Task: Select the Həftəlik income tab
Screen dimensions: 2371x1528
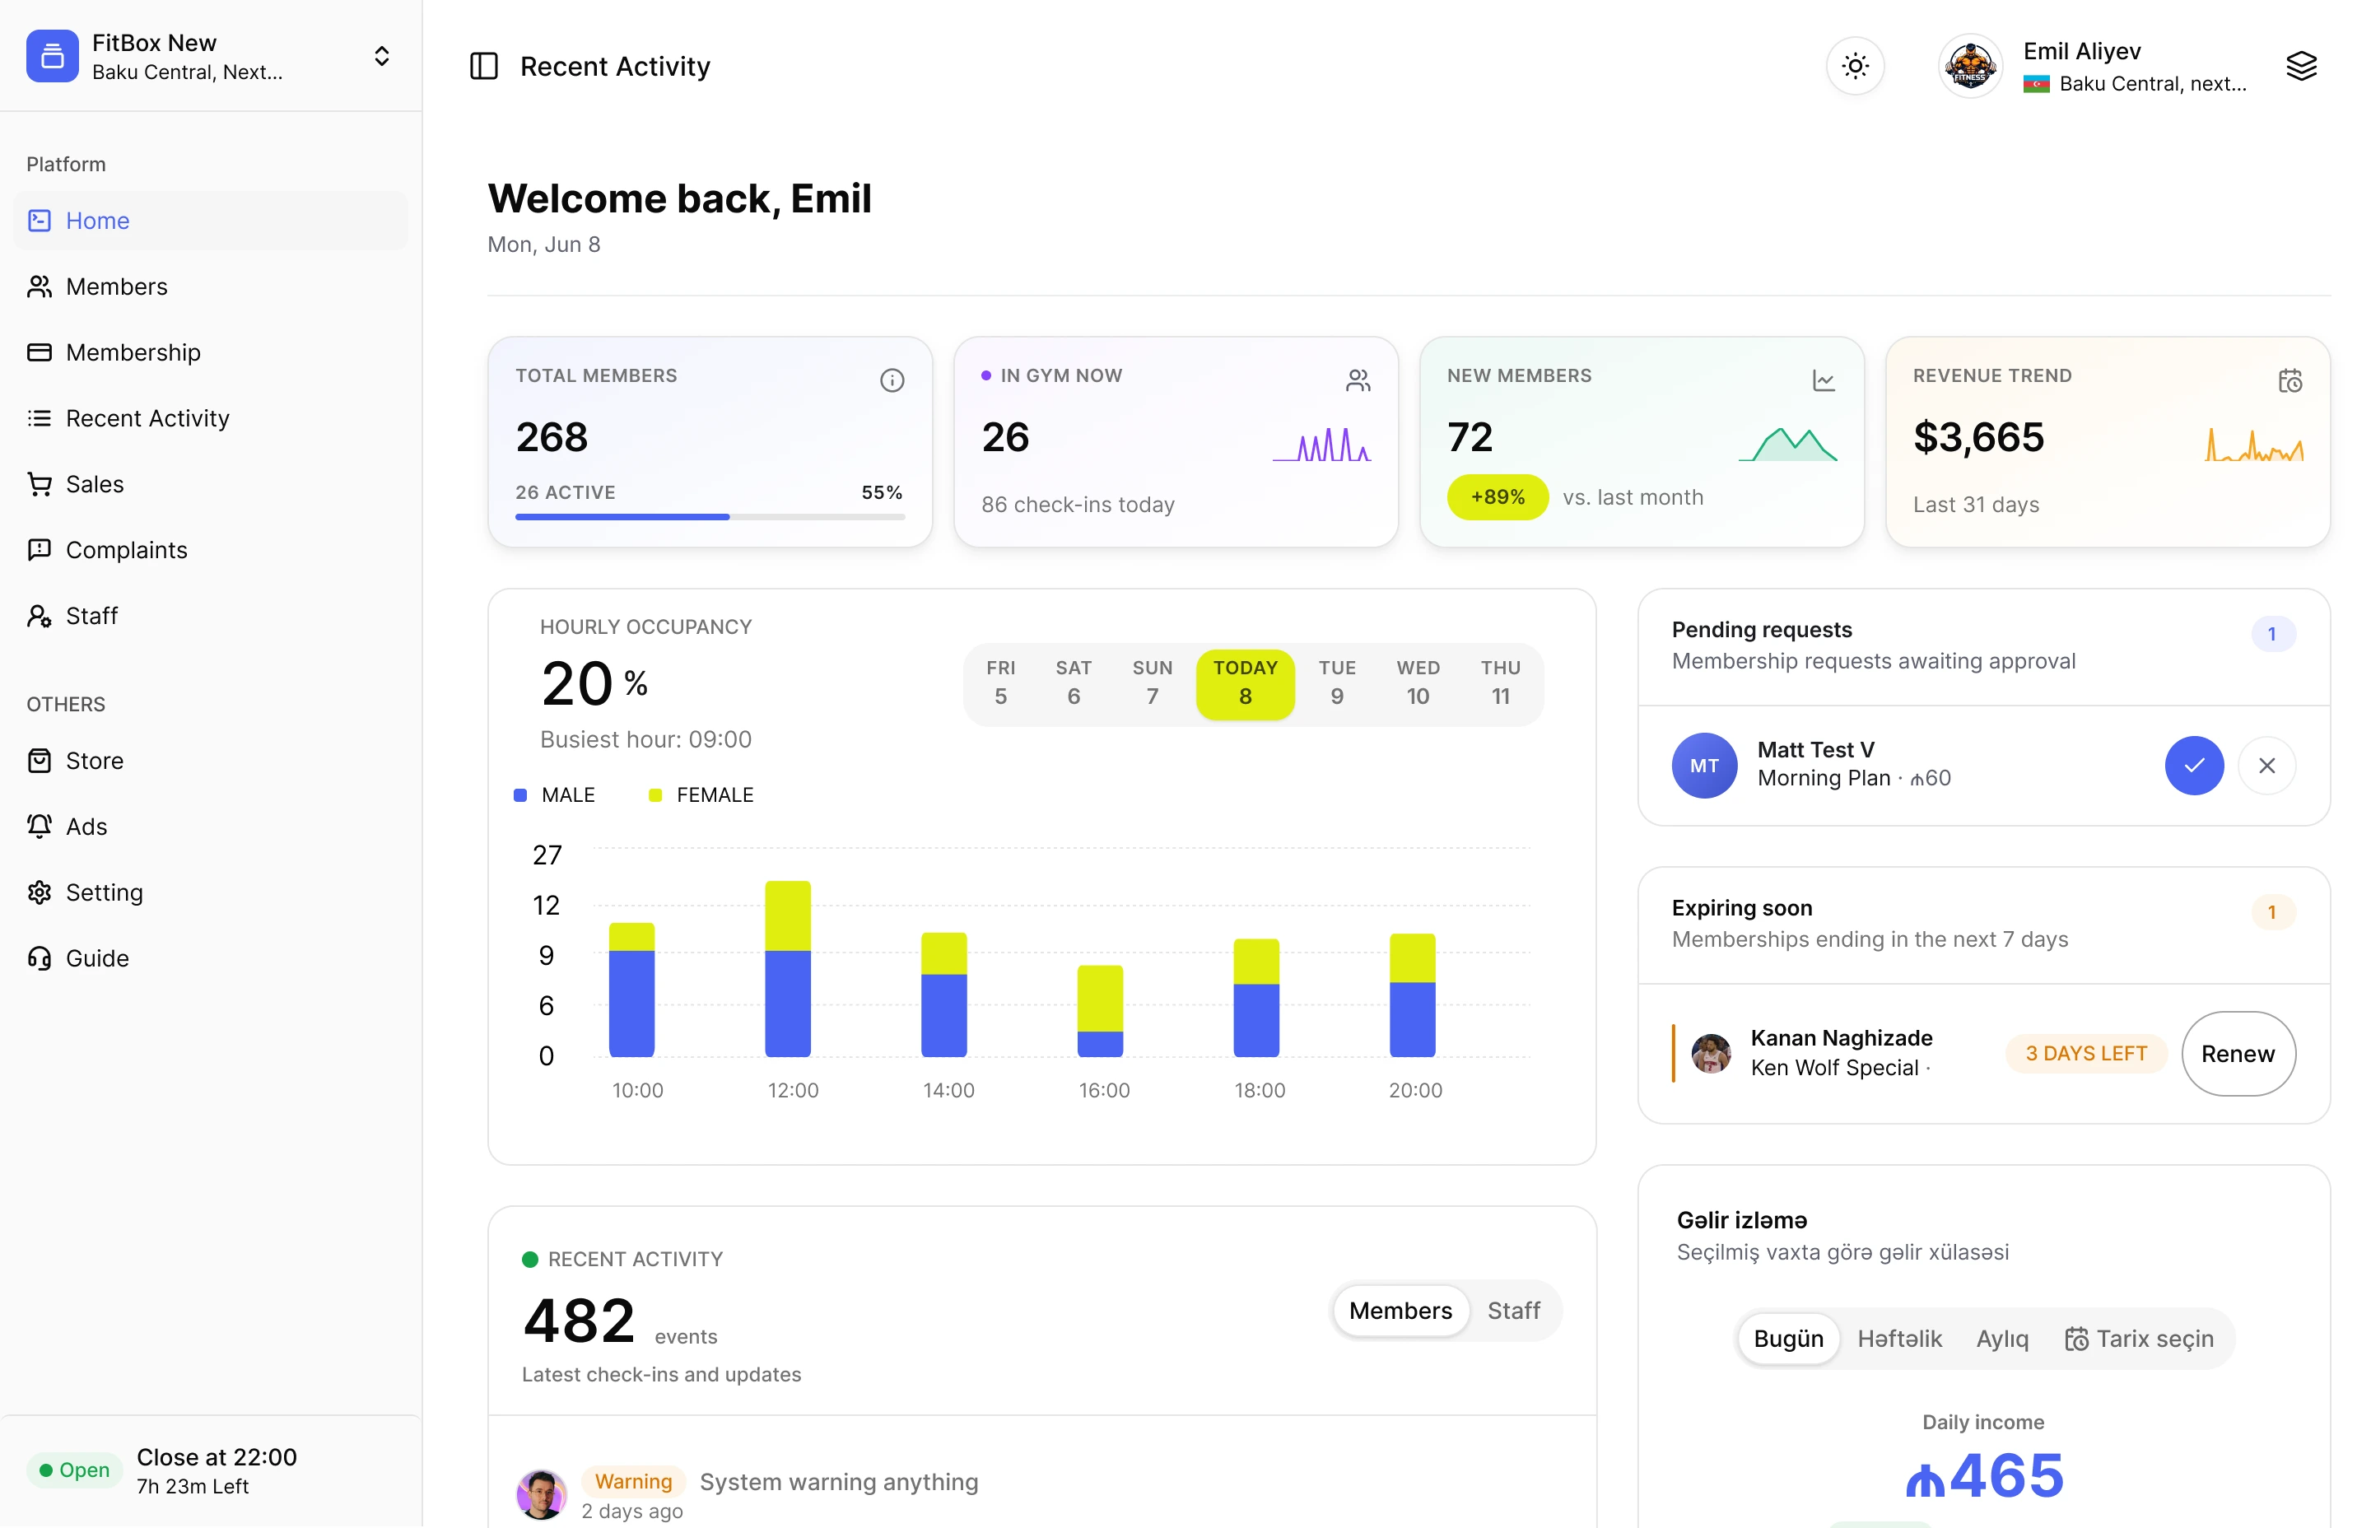Action: coord(1898,1339)
